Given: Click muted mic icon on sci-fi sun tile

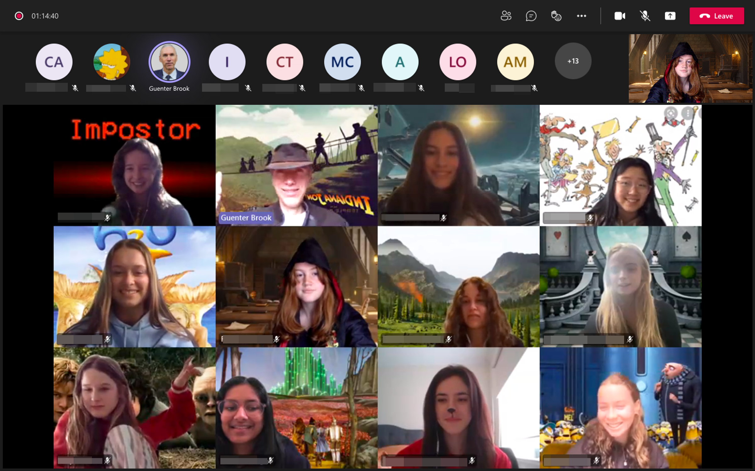Looking at the screenshot, I should (444, 218).
